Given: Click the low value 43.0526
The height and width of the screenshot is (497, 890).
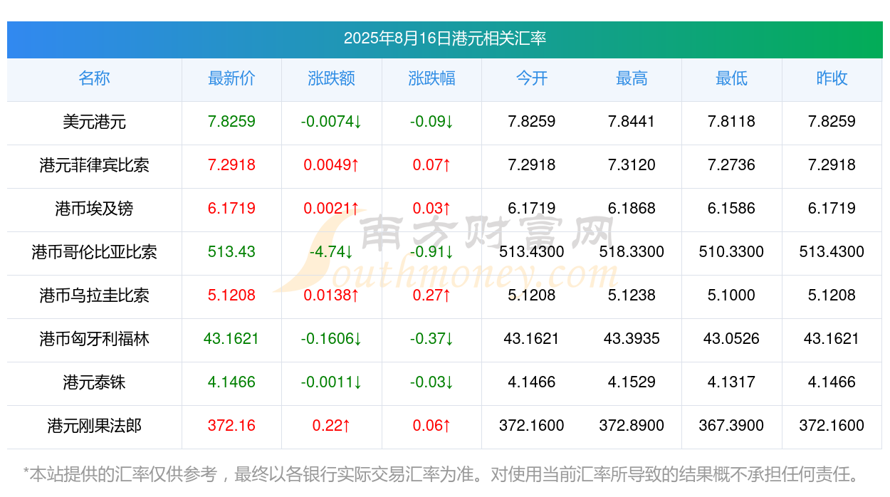Looking at the screenshot, I should (731, 339).
